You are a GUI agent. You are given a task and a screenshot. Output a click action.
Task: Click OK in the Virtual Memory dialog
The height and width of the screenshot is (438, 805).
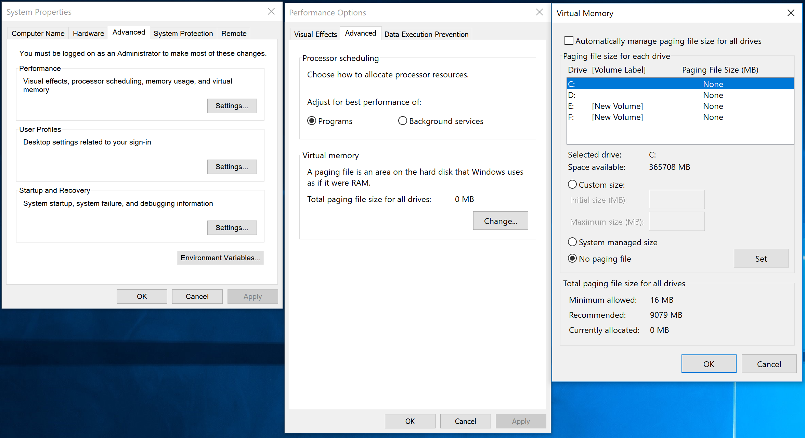click(709, 364)
